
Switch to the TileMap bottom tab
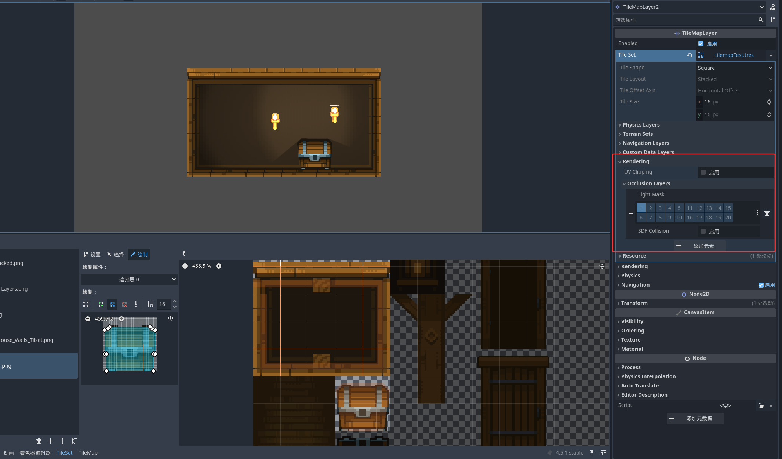click(88, 453)
